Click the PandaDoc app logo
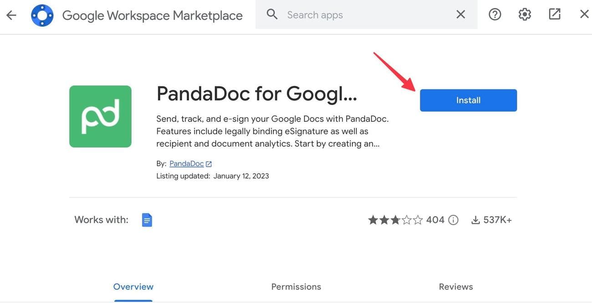Image resolution: width=592 pixels, height=303 pixels. (x=100, y=117)
